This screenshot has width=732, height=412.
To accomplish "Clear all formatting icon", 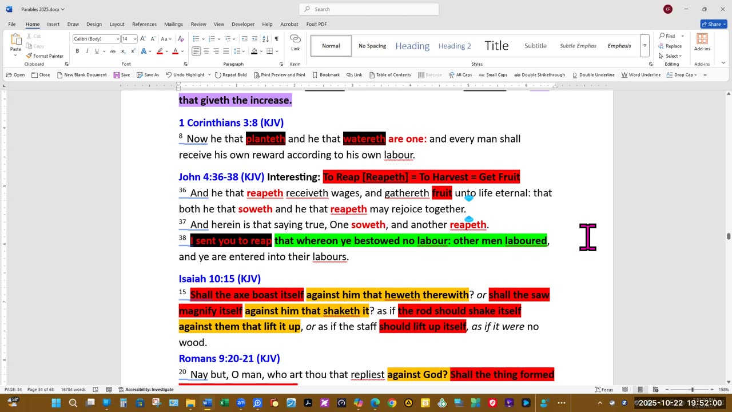I will [181, 38].
